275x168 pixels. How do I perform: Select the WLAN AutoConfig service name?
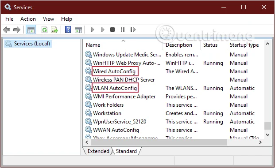[115, 88]
